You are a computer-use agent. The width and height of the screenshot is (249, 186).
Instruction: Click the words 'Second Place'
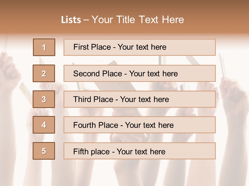point(98,74)
